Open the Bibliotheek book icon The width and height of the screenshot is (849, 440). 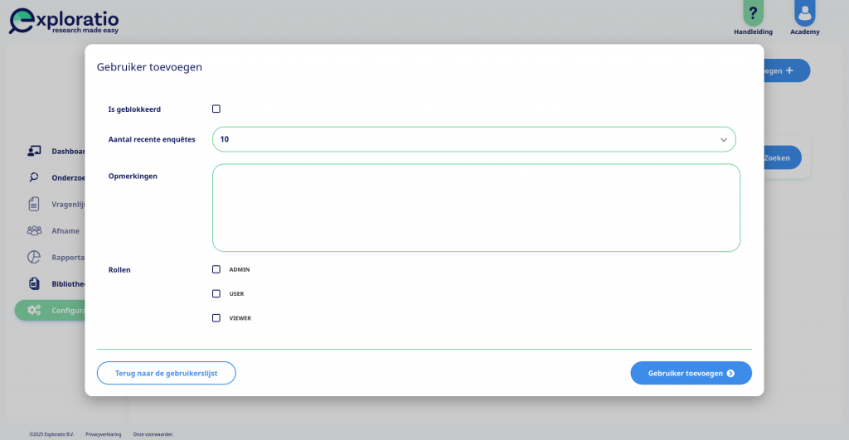click(x=34, y=283)
